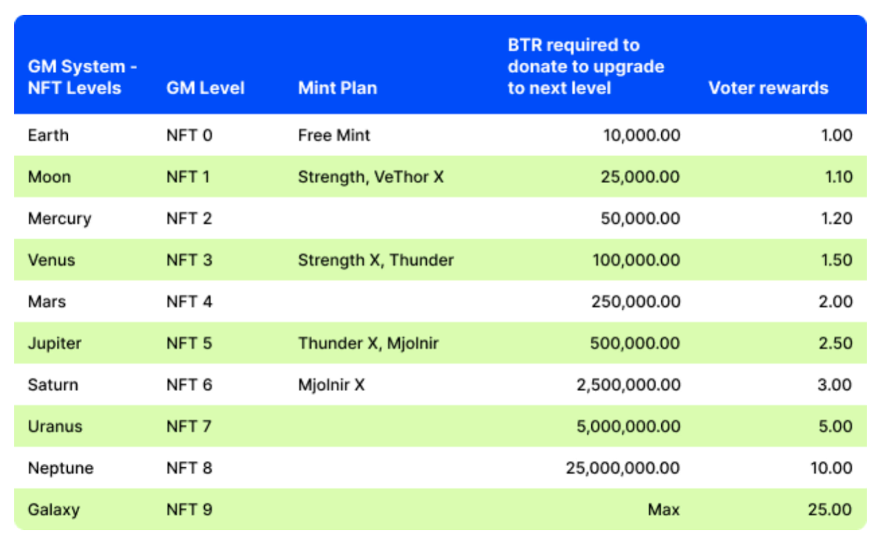Click the "Earth" level name cell

click(x=48, y=135)
